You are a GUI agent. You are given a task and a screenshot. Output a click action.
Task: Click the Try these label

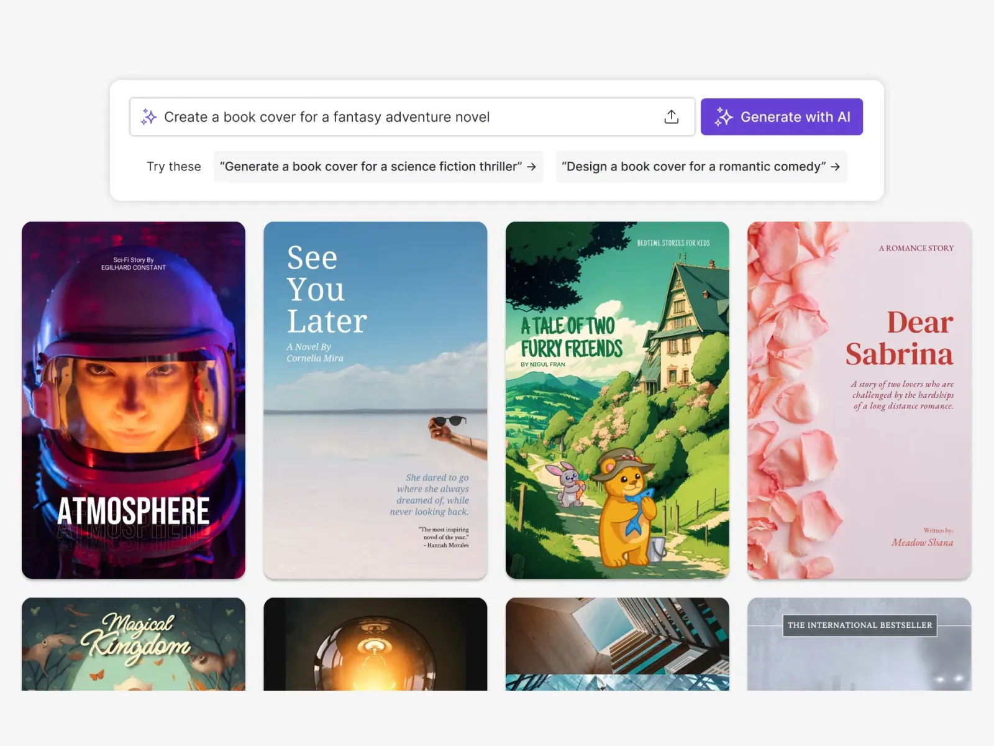(174, 167)
